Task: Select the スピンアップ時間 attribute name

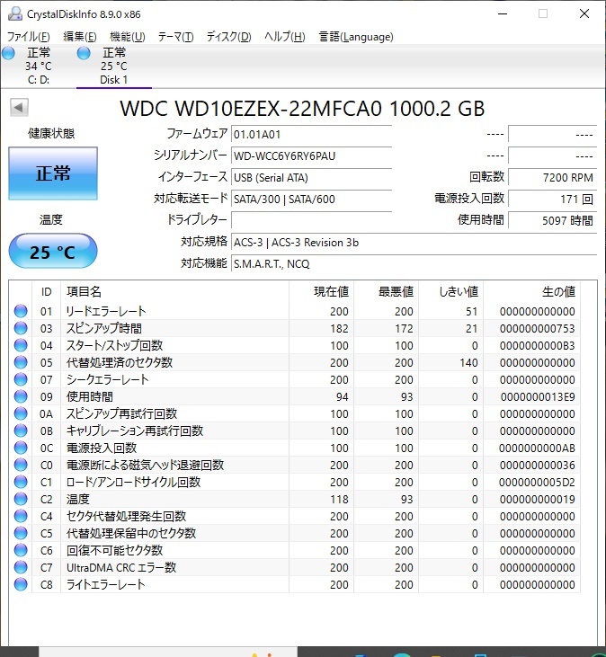Action: coord(104,329)
